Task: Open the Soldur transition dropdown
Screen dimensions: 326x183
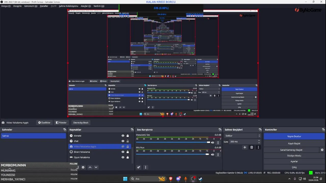Action: coord(242,136)
